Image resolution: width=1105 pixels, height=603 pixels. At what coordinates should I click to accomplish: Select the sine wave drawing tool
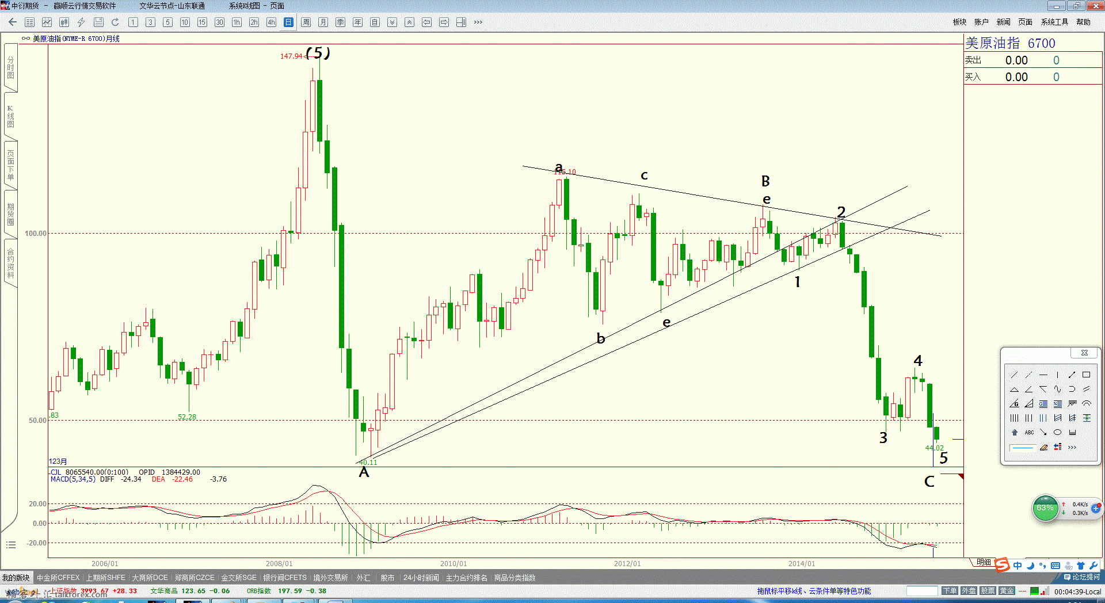pos(1057,389)
